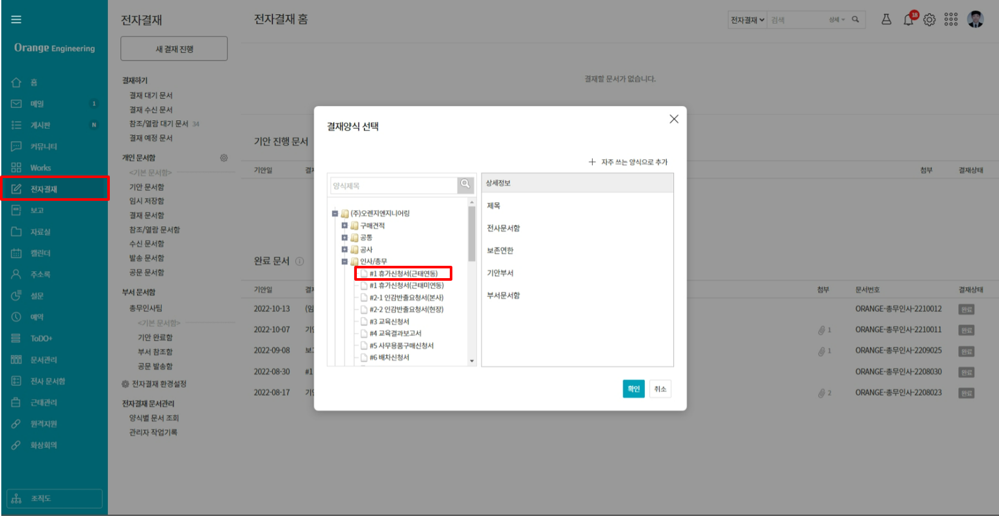The width and height of the screenshot is (999, 516).
Task: Open the 전자결재 search scope dropdown
Action: pos(747,20)
